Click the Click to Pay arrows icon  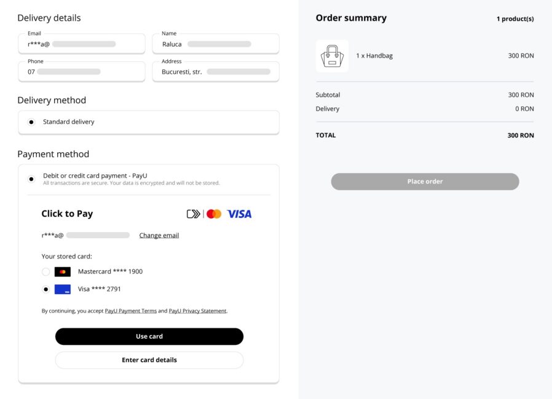point(193,214)
